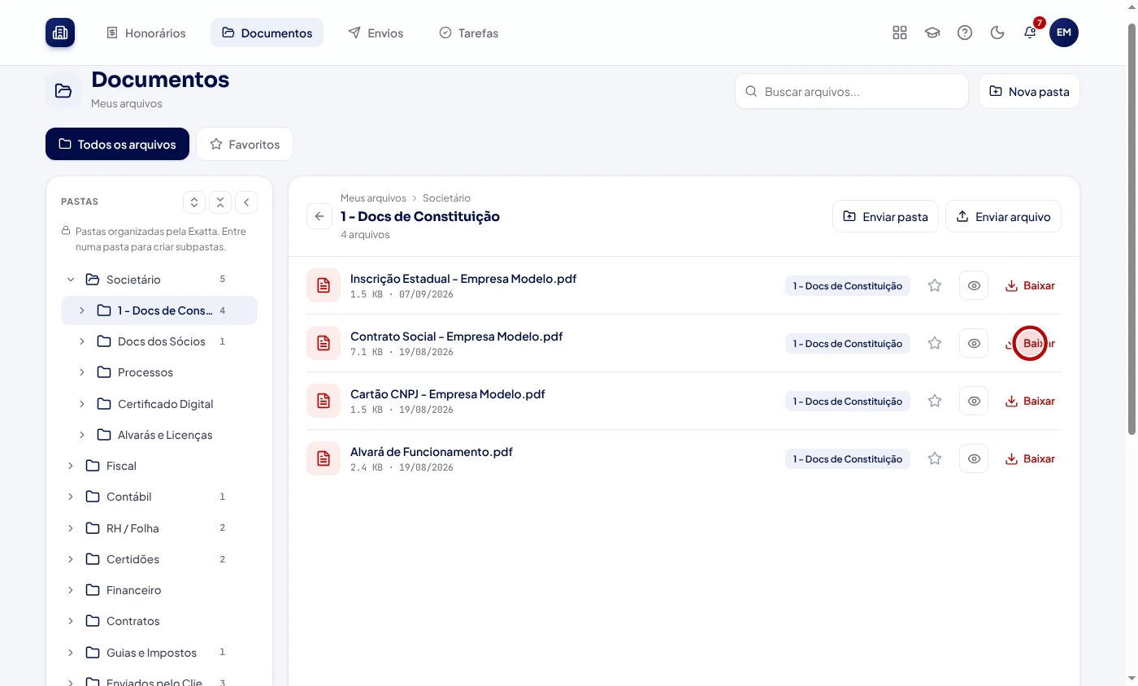1138x686 pixels.
Task: Expand the RH / Folha folder chevron
Action: pos(71,528)
